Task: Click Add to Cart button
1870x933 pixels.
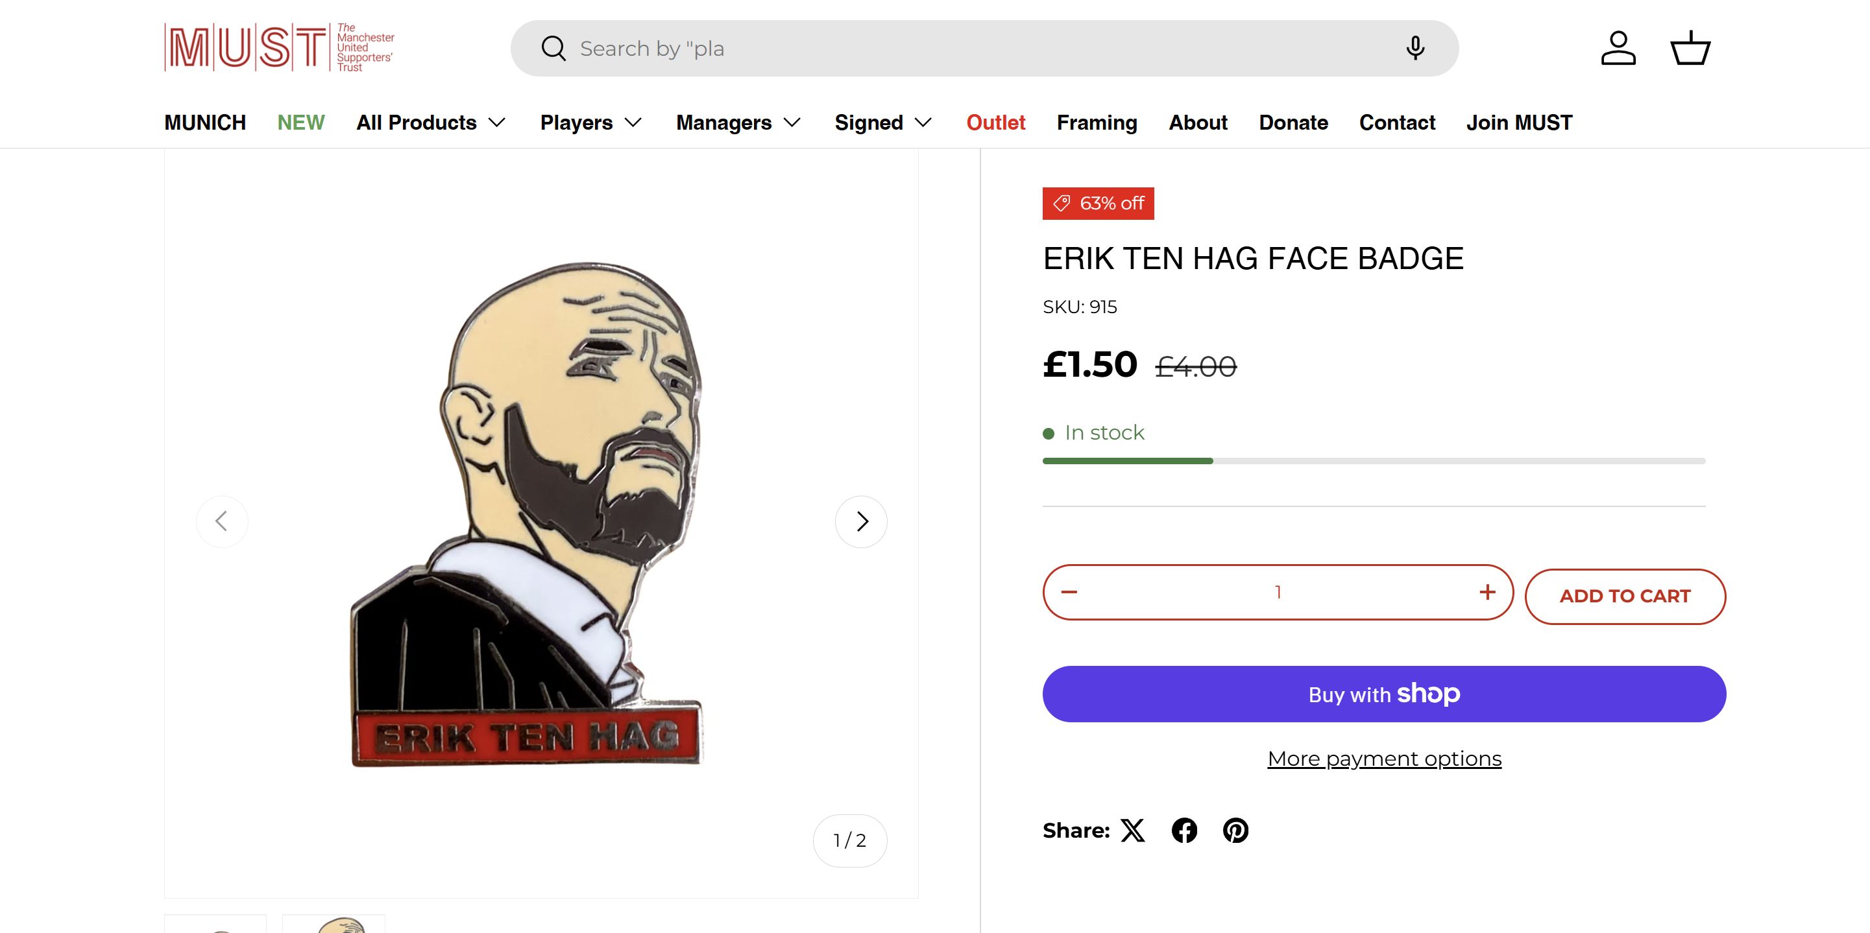Action: [x=1625, y=596]
